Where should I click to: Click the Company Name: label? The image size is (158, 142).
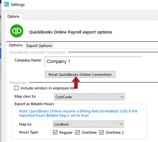pos(28,60)
